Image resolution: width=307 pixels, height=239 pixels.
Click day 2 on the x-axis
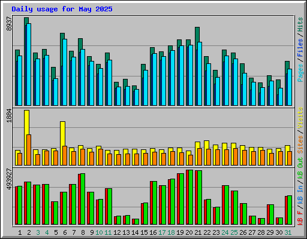pos(29,232)
